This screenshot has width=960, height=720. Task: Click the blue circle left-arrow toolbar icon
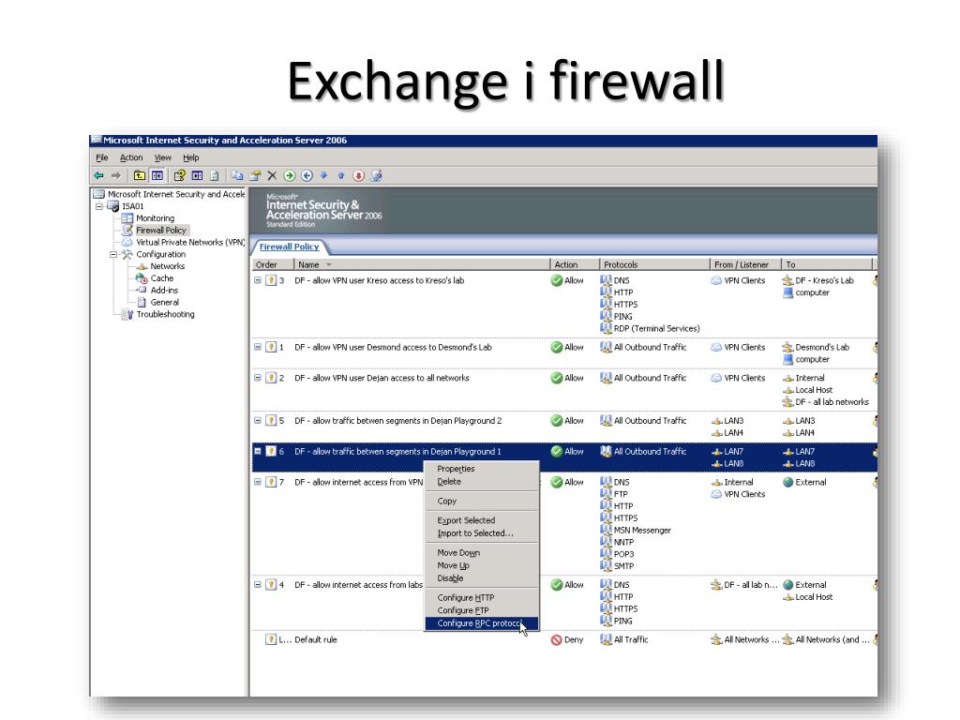pos(307,175)
